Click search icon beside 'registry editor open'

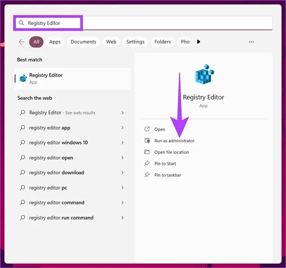coord(22,158)
